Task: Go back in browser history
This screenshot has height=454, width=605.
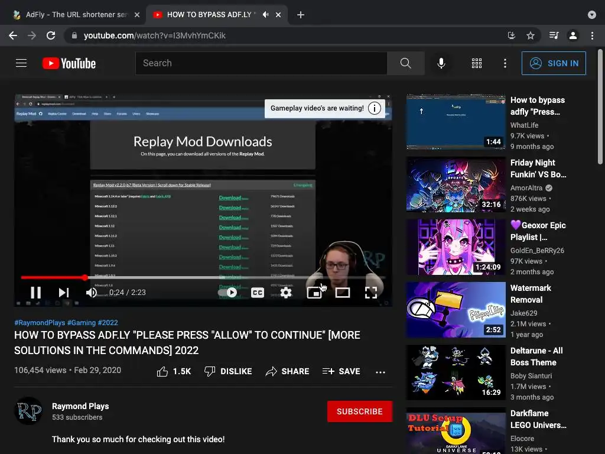Action: [x=13, y=35]
